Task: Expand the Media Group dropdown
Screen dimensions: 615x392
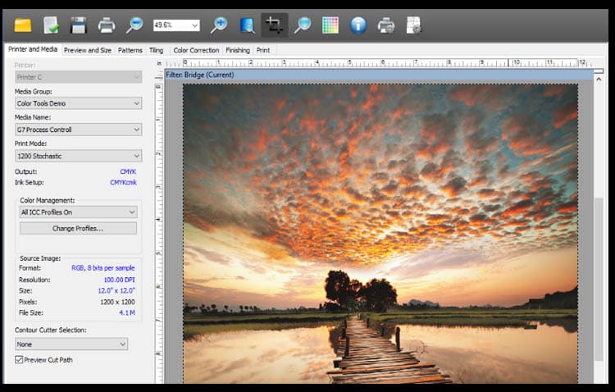Action: (x=78, y=103)
